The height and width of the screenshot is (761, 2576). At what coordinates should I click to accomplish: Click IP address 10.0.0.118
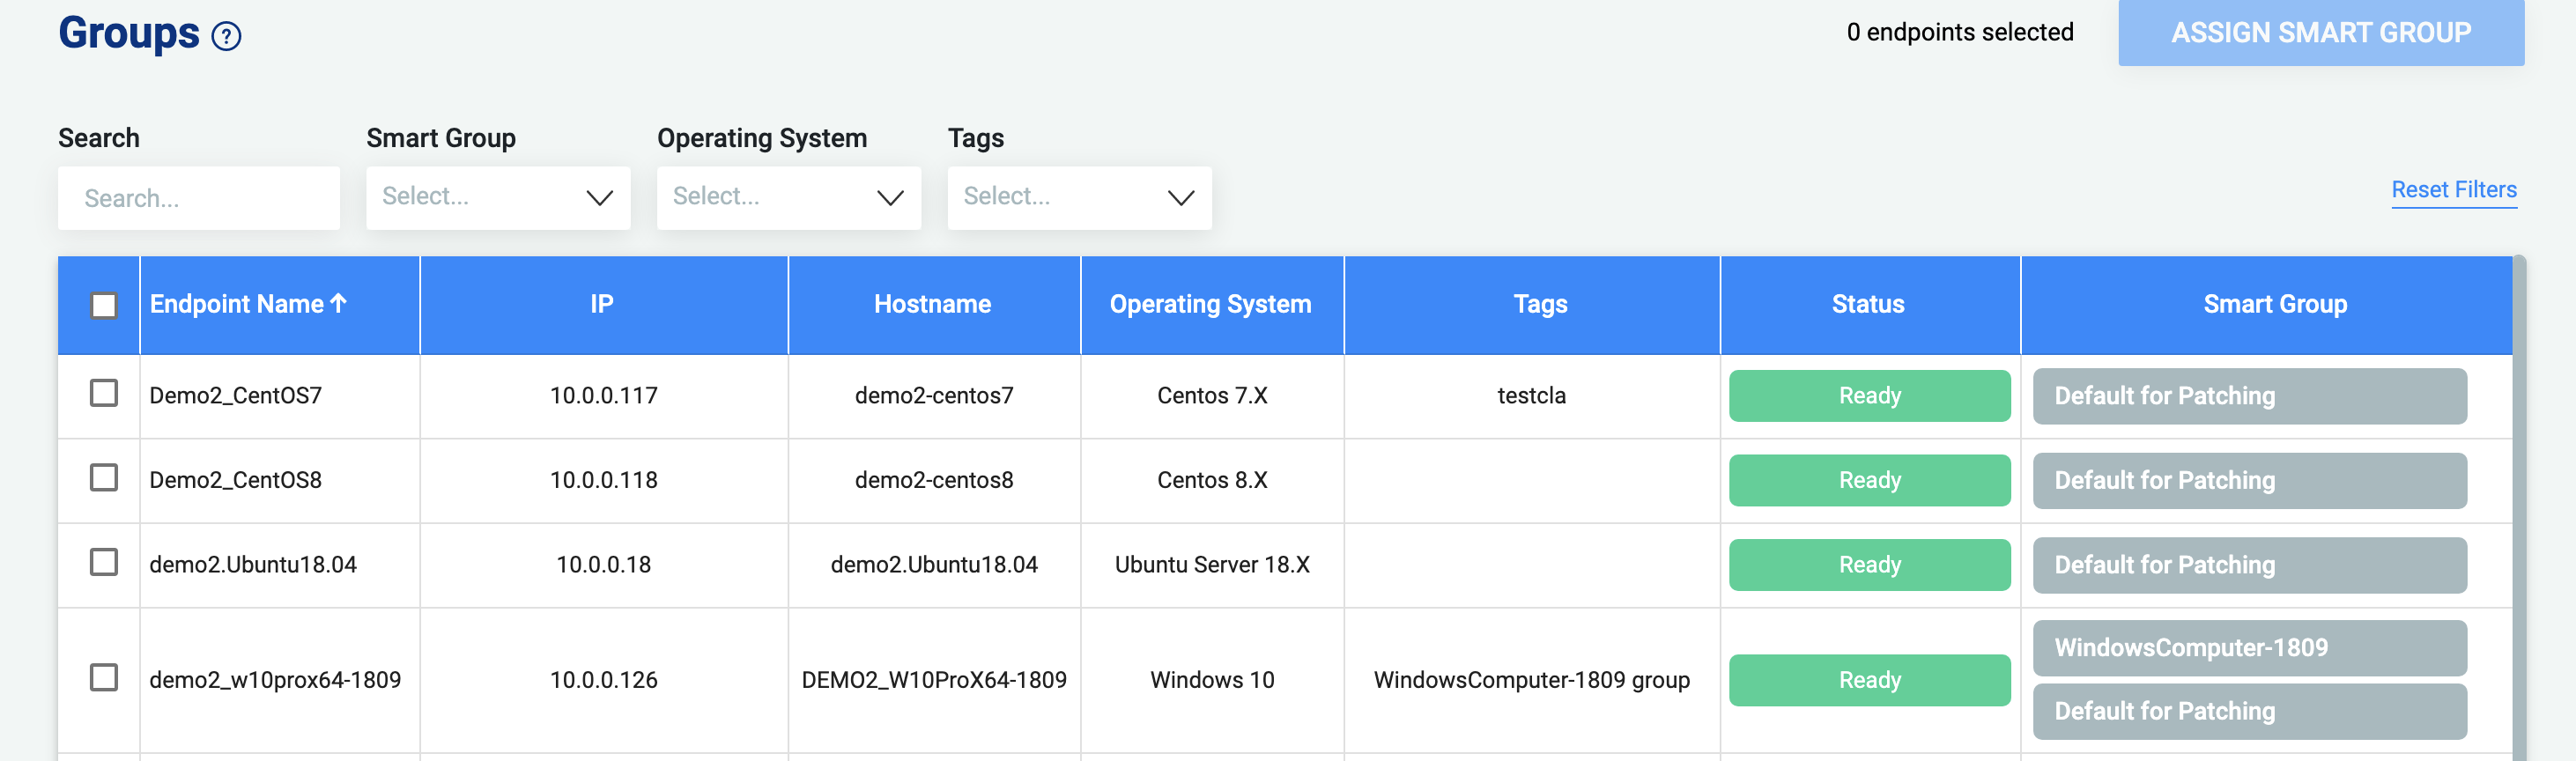point(603,480)
